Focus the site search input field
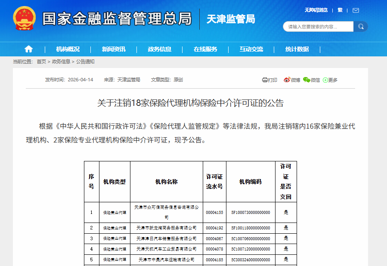Viewport: 387px width, 266px height. click(x=319, y=27)
